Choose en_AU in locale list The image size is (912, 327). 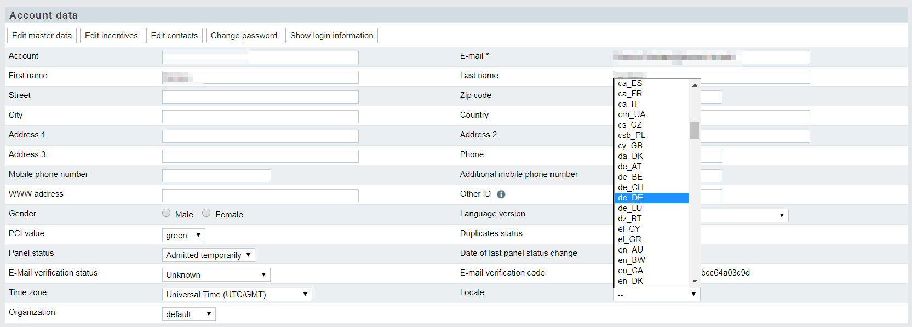click(652, 250)
